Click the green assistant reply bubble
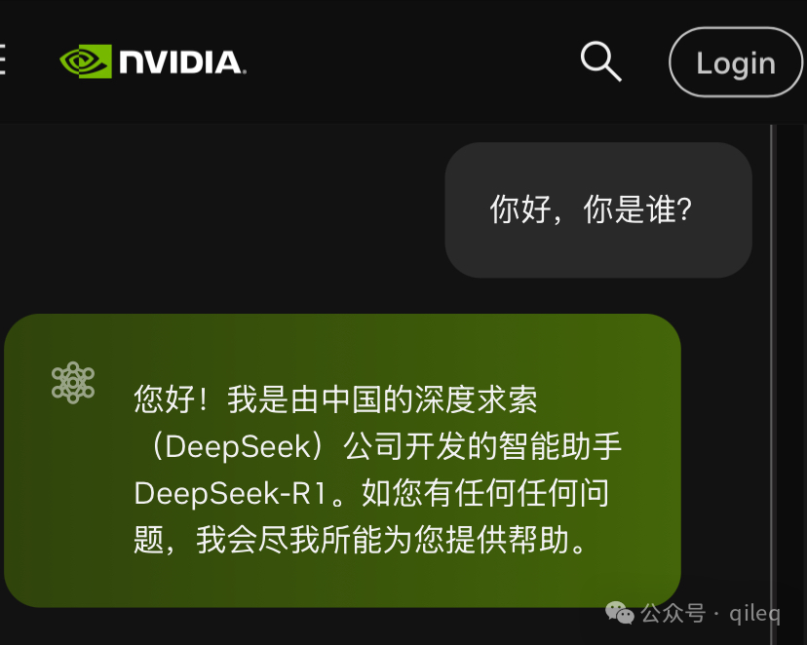 click(x=343, y=460)
